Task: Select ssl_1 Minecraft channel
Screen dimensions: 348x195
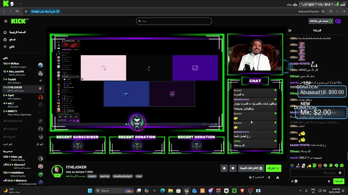Action: coord(23,105)
